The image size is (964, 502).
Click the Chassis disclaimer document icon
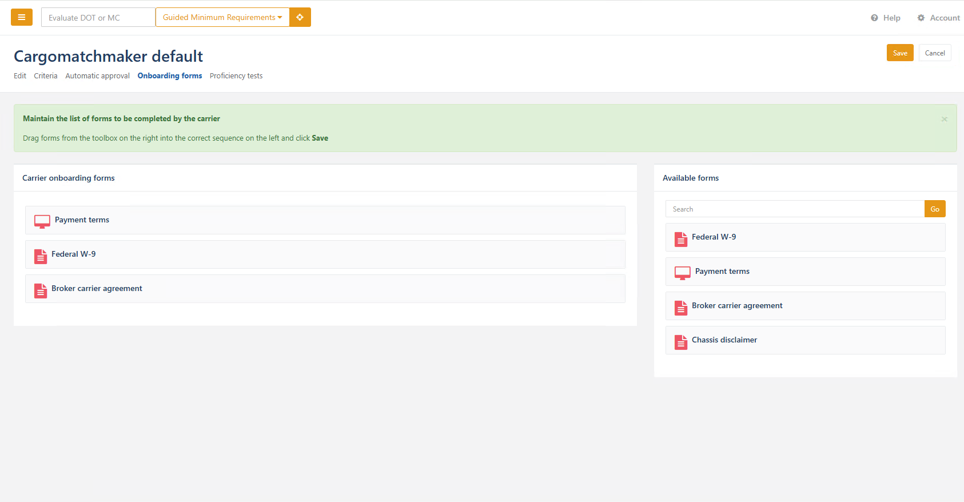[681, 342]
